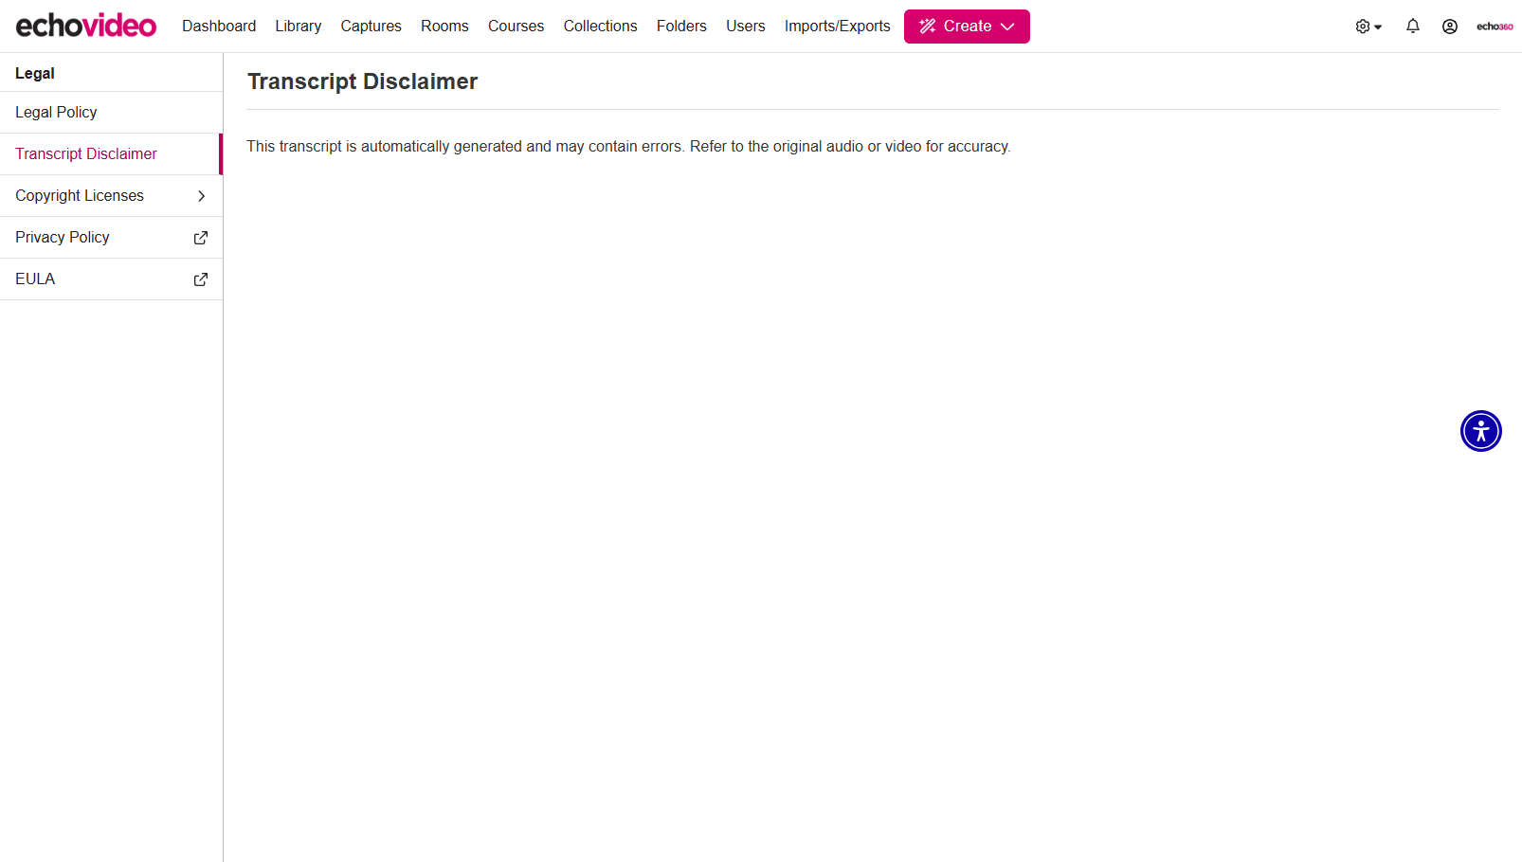The width and height of the screenshot is (1522, 862).
Task: Open Privacy Policy sidebar link
Action: (x=111, y=238)
